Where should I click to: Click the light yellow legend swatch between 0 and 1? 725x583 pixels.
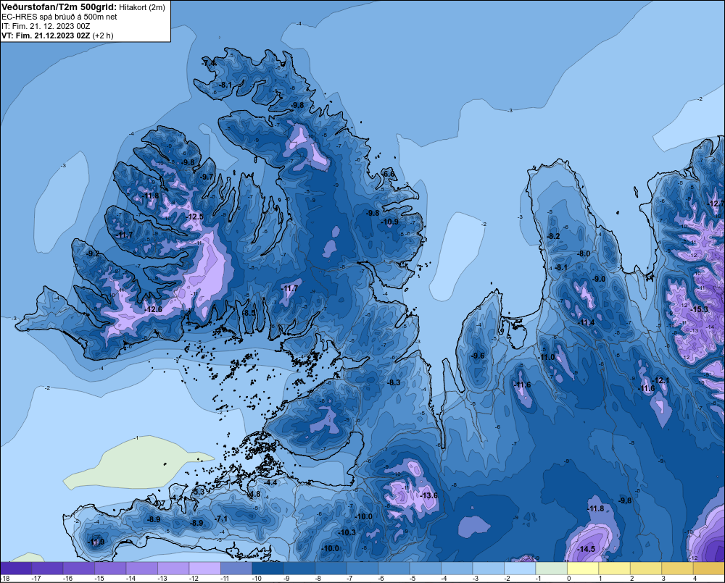[x=583, y=568]
